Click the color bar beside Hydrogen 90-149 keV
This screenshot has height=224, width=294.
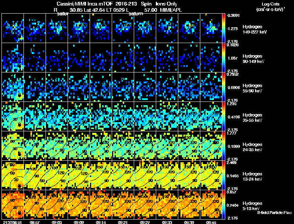223,58
